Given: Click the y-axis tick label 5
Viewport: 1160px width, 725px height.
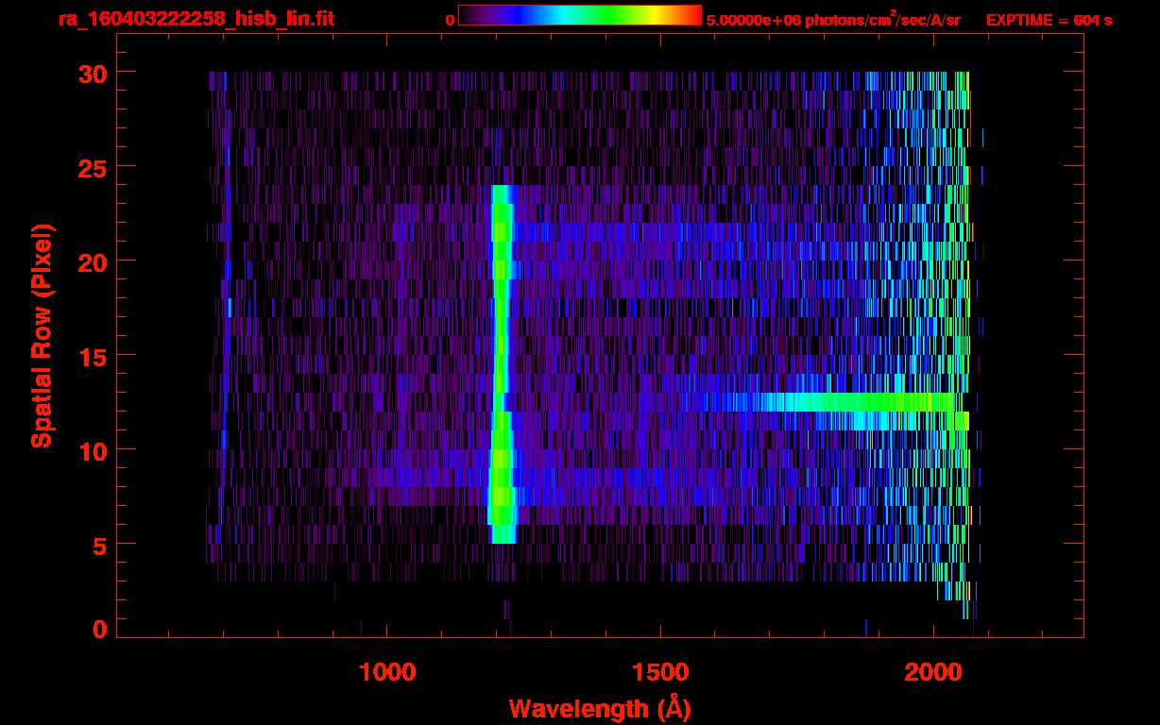Looking at the screenshot, I should (x=99, y=545).
